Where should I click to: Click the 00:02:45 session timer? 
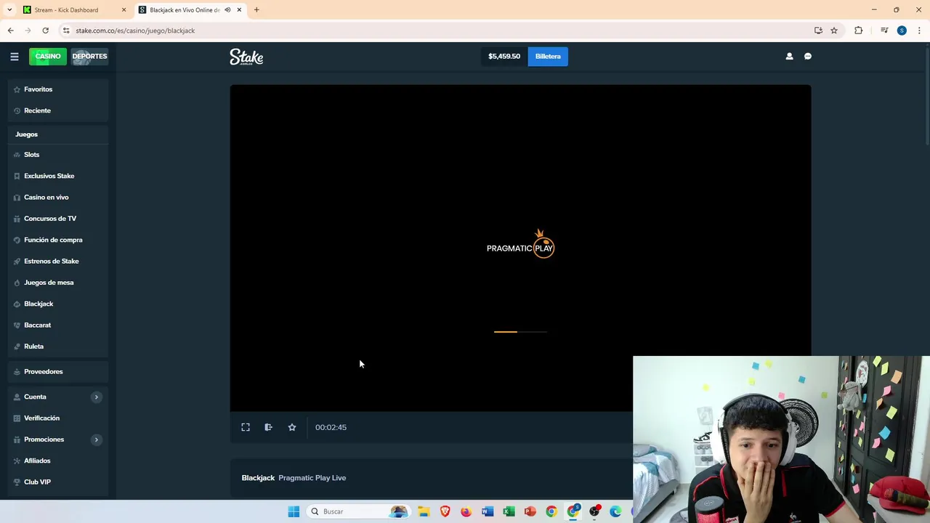tap(331, 427)
